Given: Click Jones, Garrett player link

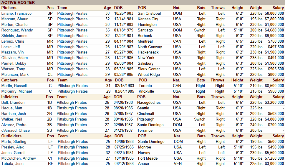Looking at the screenshot, I should [x=14, y=153].
